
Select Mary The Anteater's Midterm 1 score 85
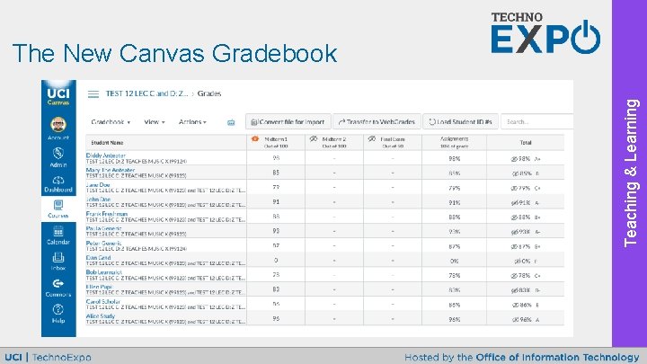tap(276, 173)
